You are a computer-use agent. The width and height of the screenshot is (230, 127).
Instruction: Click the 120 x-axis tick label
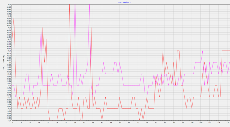pos(228,123)
